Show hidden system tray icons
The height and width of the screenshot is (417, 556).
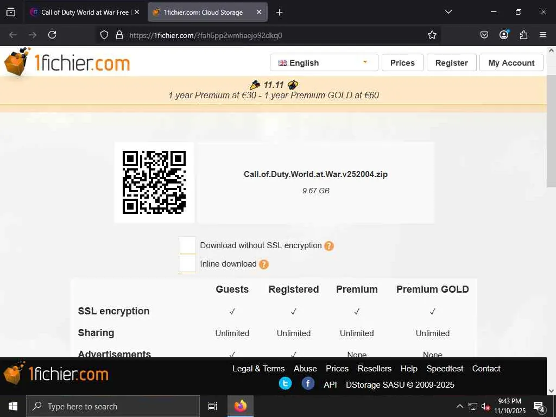459,406
